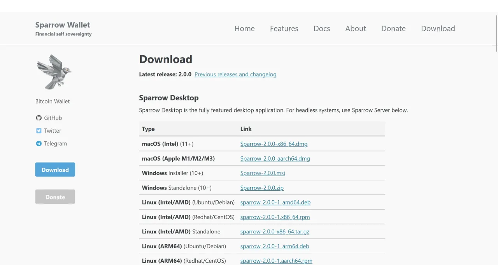Open Previous releases and changelog link
This screenshot has width=498, height=277.
point(235,74)
